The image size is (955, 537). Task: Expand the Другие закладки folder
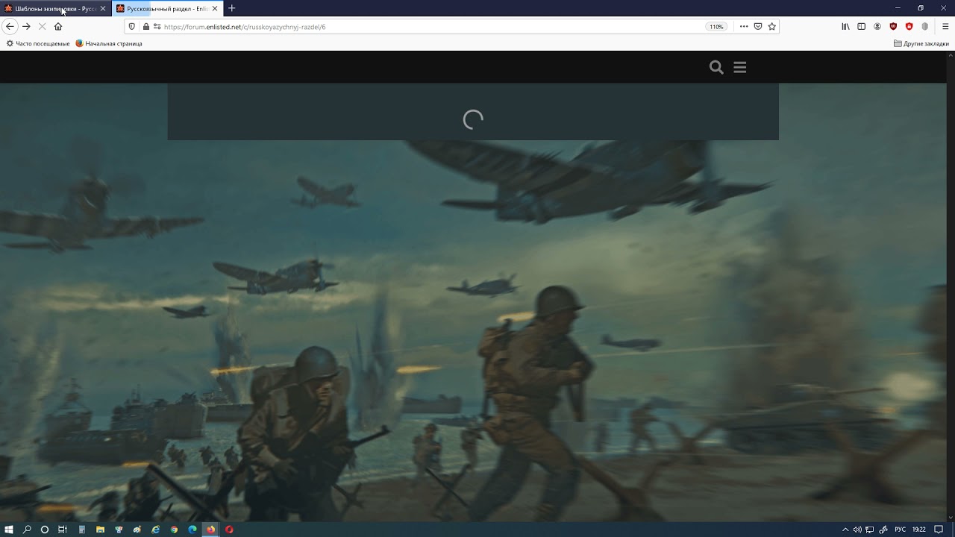[921, 43]
